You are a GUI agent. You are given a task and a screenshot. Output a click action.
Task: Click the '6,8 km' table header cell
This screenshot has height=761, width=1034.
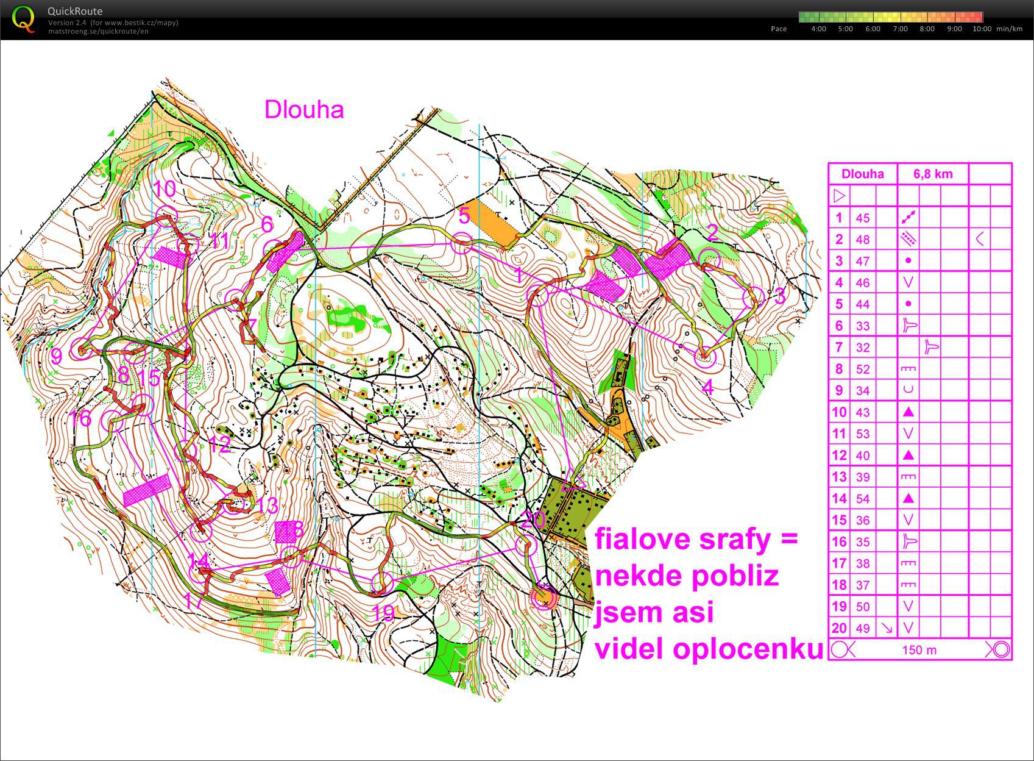click(x=932, y=174)
